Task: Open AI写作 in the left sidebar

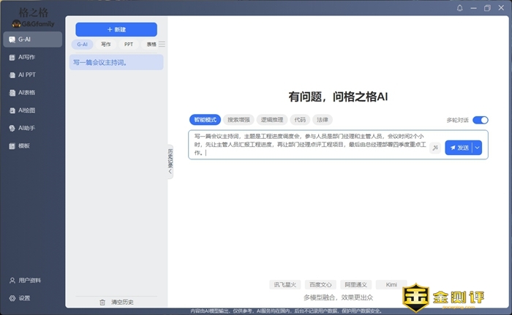Action: click(27, 57)
